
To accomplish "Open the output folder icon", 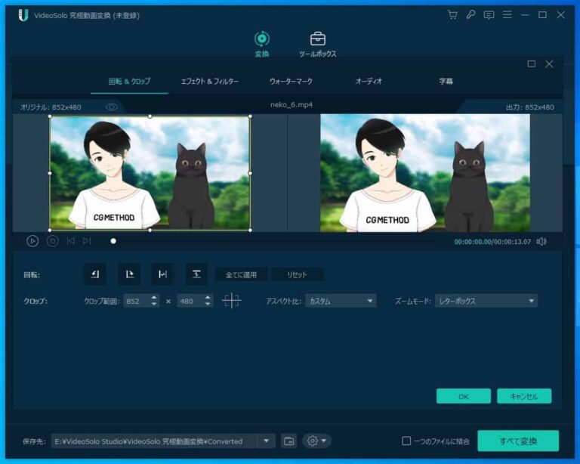I will [288, 441].
